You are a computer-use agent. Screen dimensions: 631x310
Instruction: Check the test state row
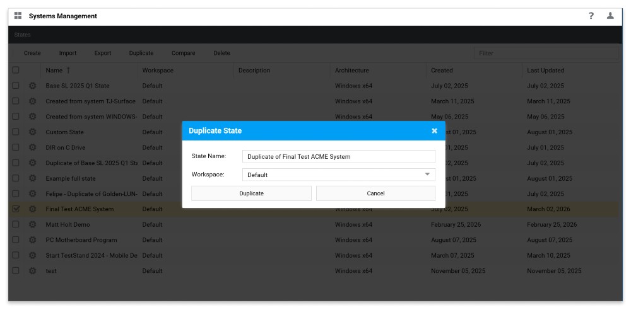click(15, 270)
